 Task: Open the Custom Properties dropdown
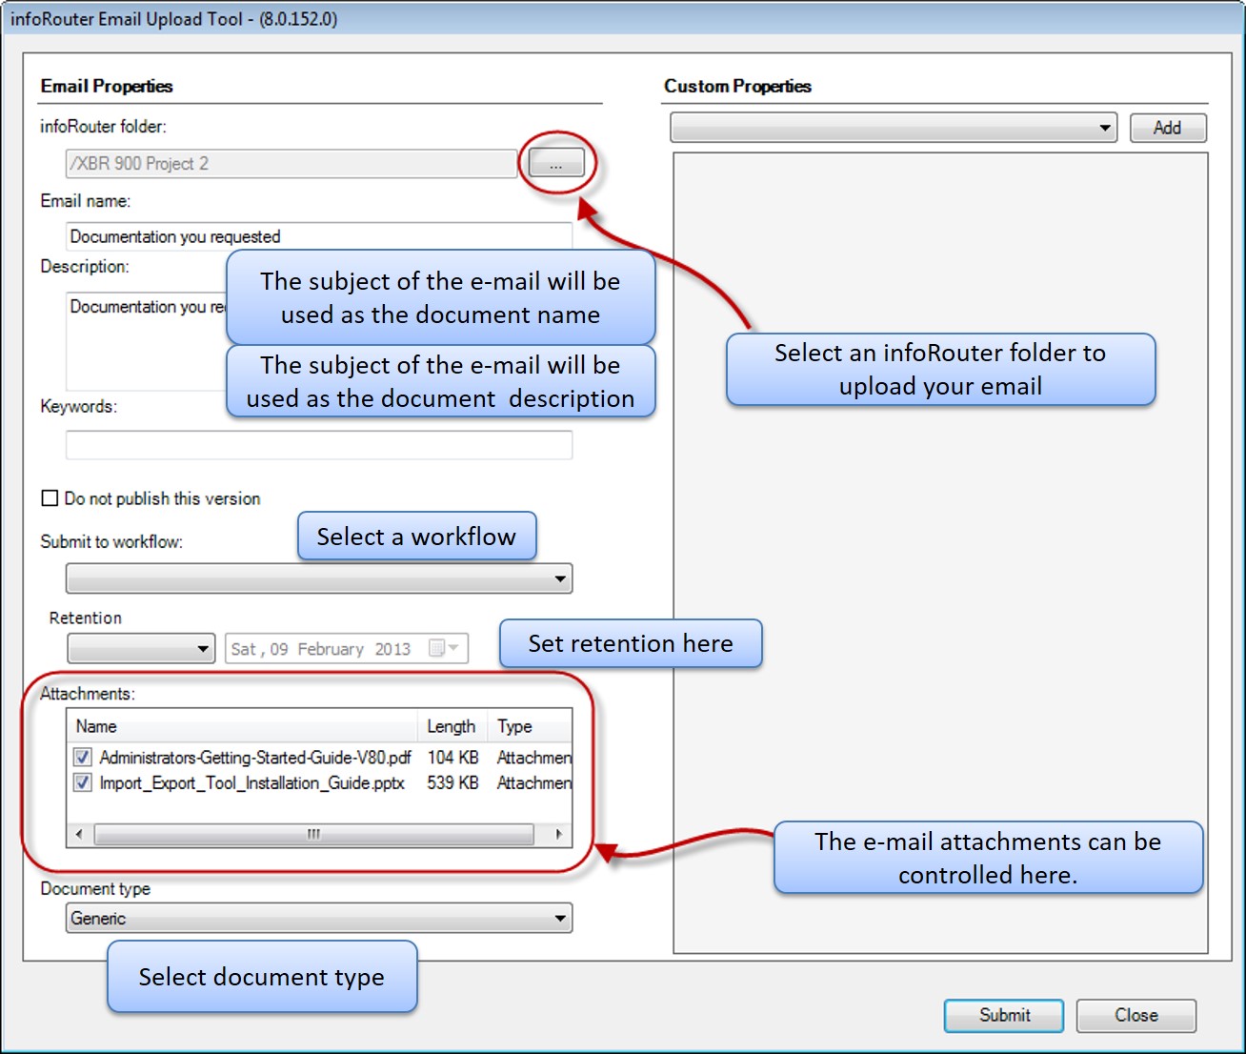(894, 128)
